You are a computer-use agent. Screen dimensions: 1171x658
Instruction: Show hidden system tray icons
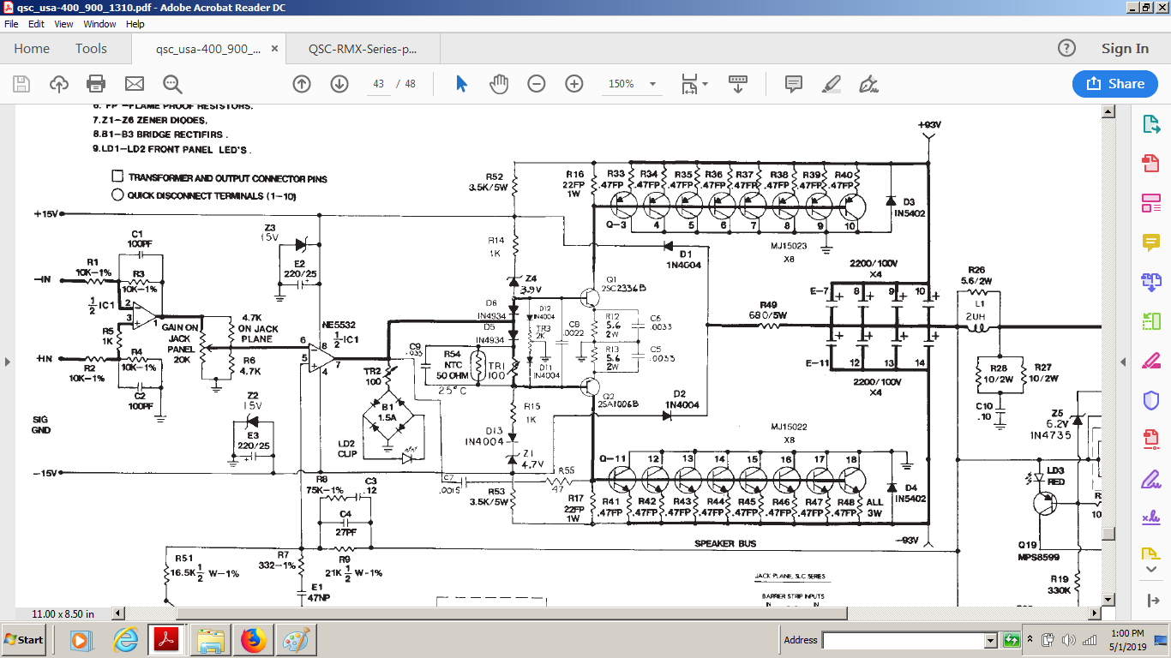click(1030, 640)
